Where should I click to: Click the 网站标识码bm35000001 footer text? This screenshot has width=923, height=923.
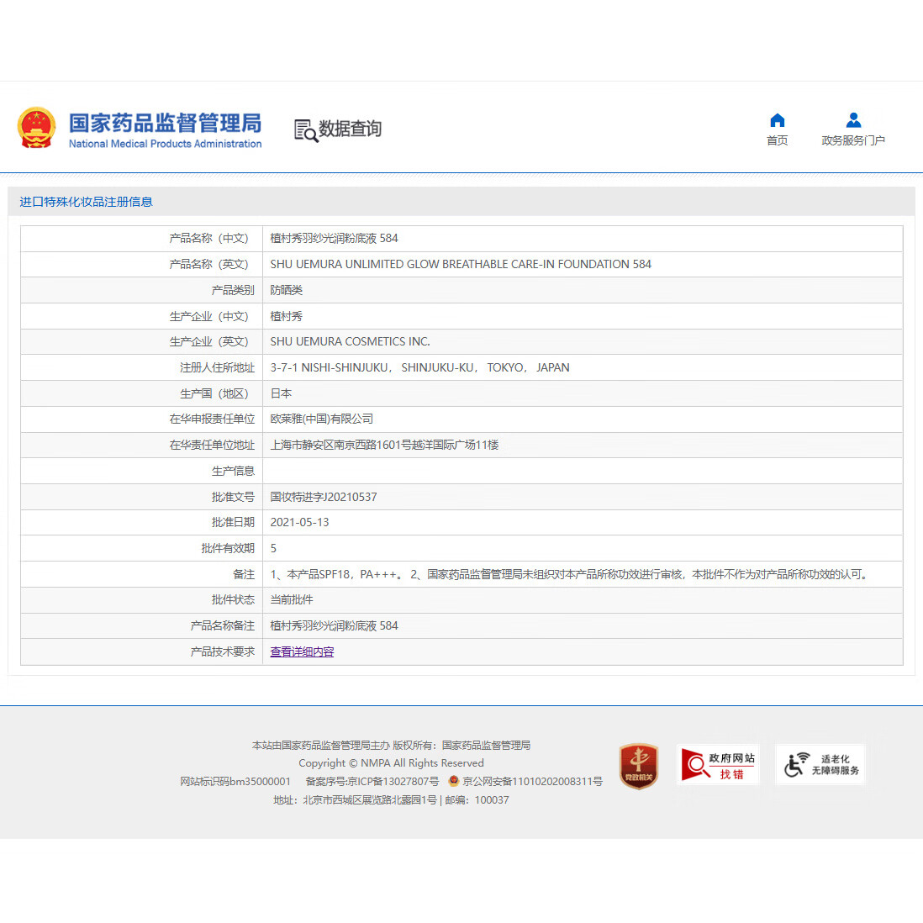click(235, 781)
